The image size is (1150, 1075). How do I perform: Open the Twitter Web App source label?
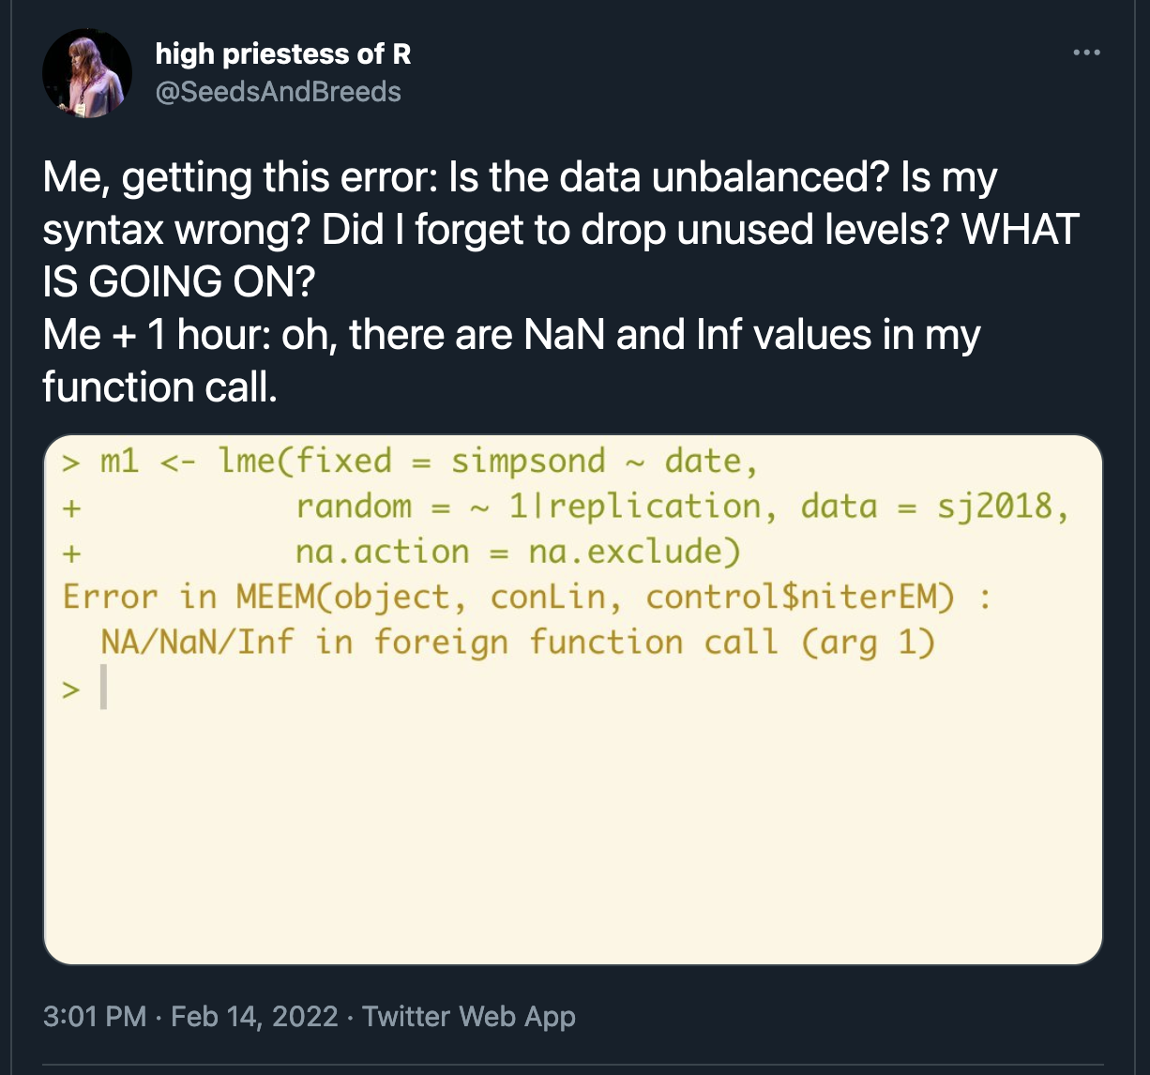(x=469, y=1017)
